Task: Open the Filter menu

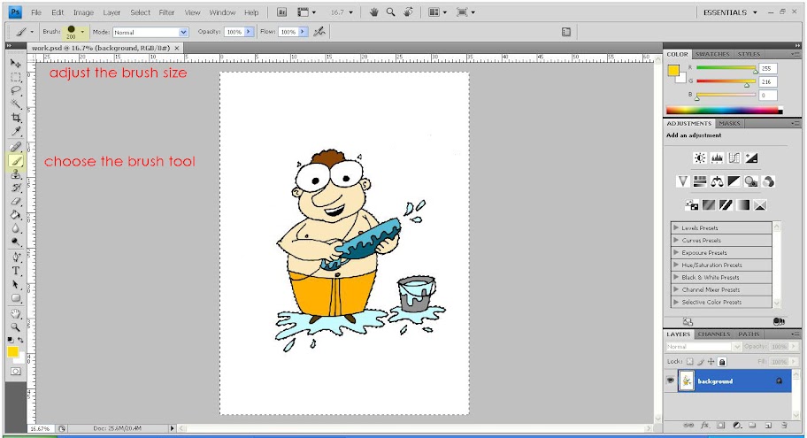Action: (166, 12)
